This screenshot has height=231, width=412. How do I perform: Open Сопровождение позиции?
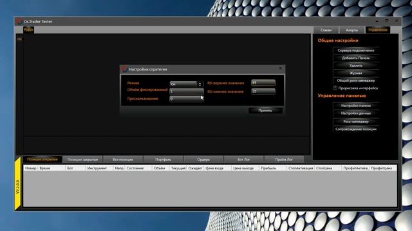(x=356, y=129)
